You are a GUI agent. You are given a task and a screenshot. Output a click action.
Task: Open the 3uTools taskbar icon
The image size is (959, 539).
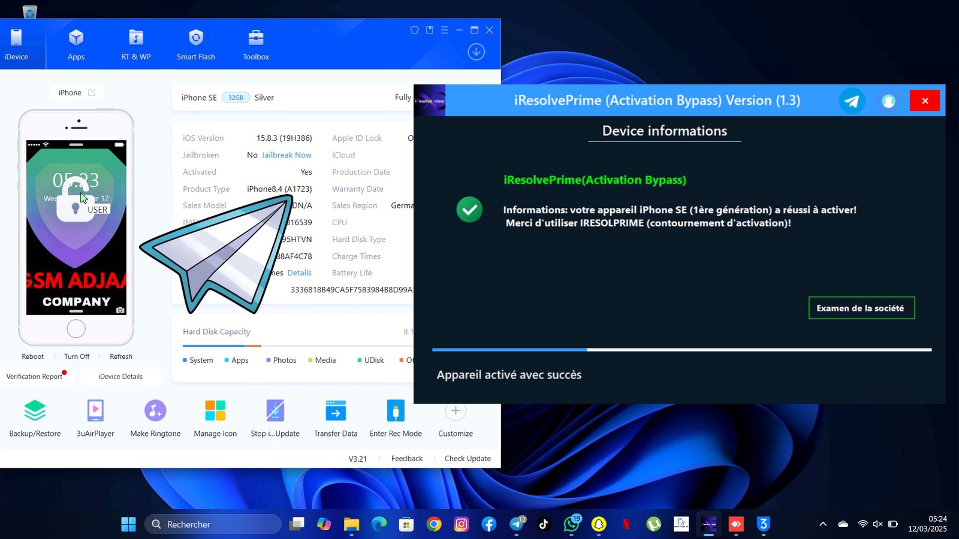point(763,524)
